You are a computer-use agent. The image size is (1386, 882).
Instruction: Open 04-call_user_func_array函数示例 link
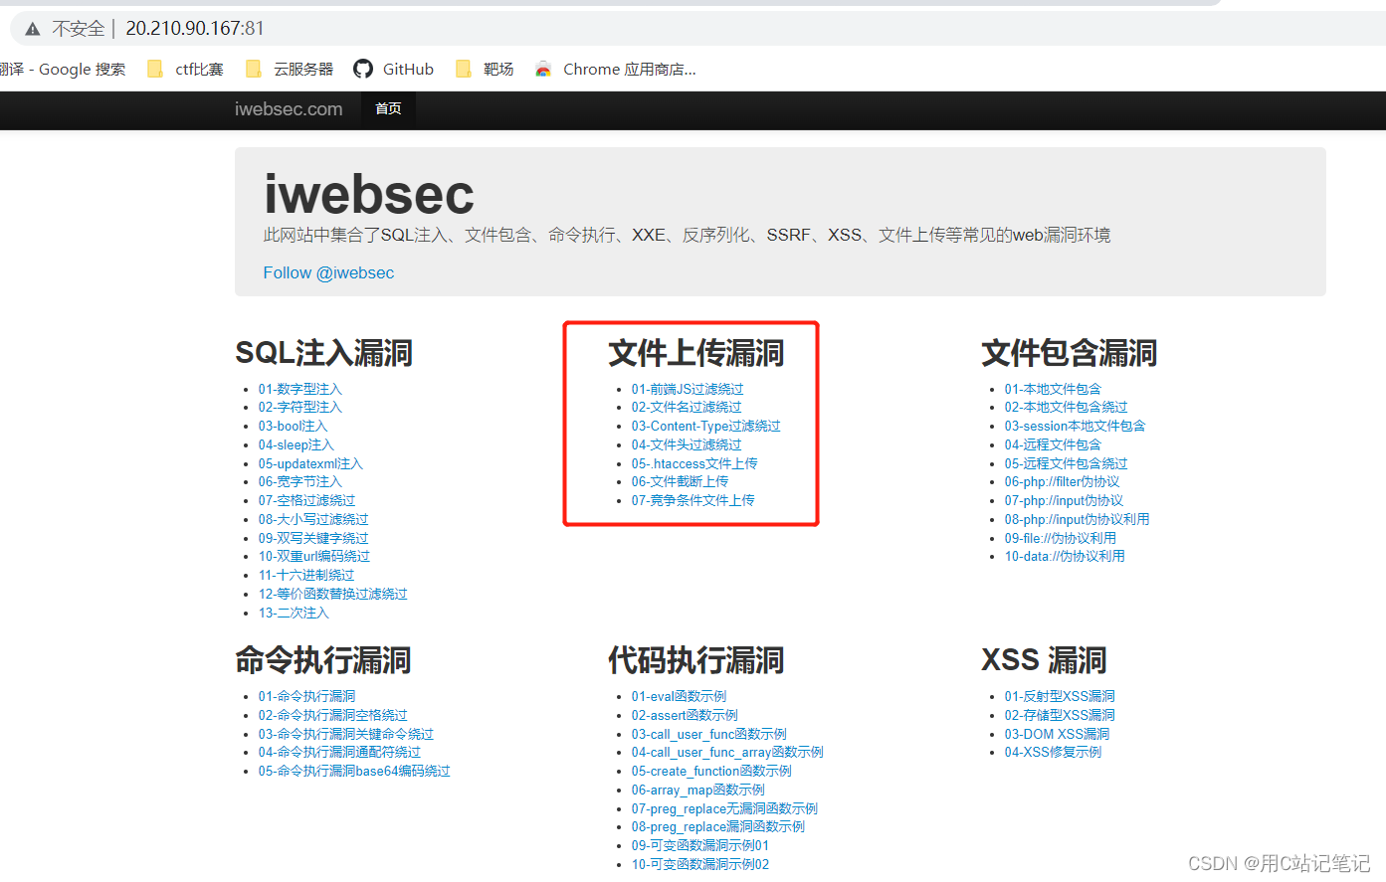click(727, 752)
